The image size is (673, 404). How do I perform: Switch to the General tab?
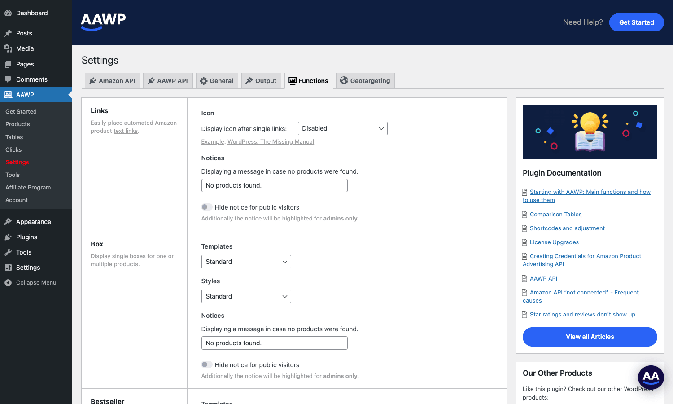tap(217, 81)
